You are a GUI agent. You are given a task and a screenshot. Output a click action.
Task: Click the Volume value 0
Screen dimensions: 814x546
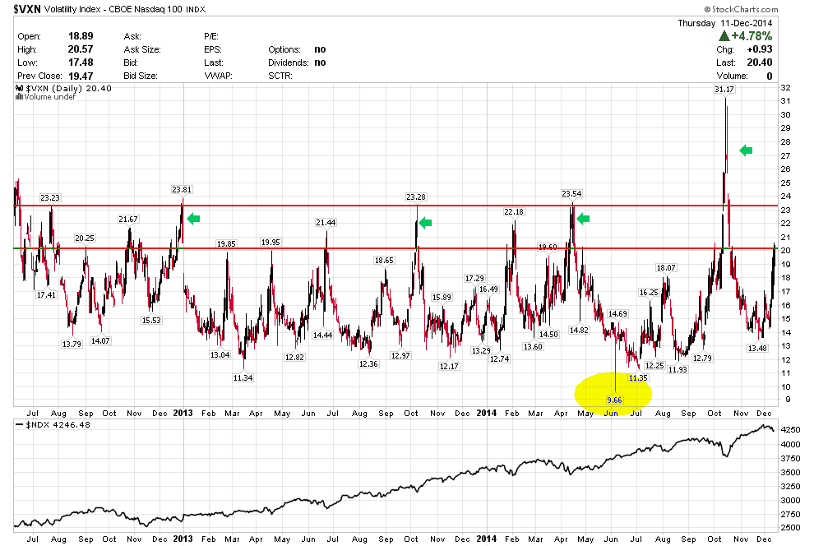(x=770, y=76)
